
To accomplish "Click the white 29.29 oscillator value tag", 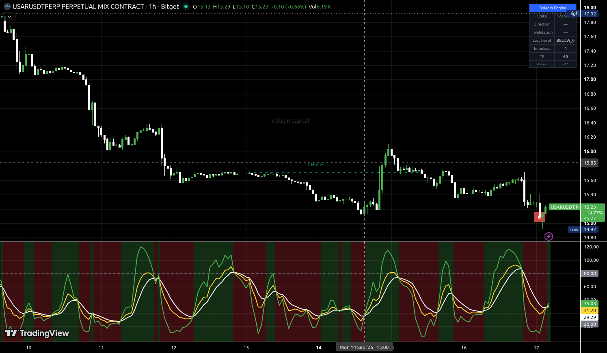I will [x=590, y=317].
